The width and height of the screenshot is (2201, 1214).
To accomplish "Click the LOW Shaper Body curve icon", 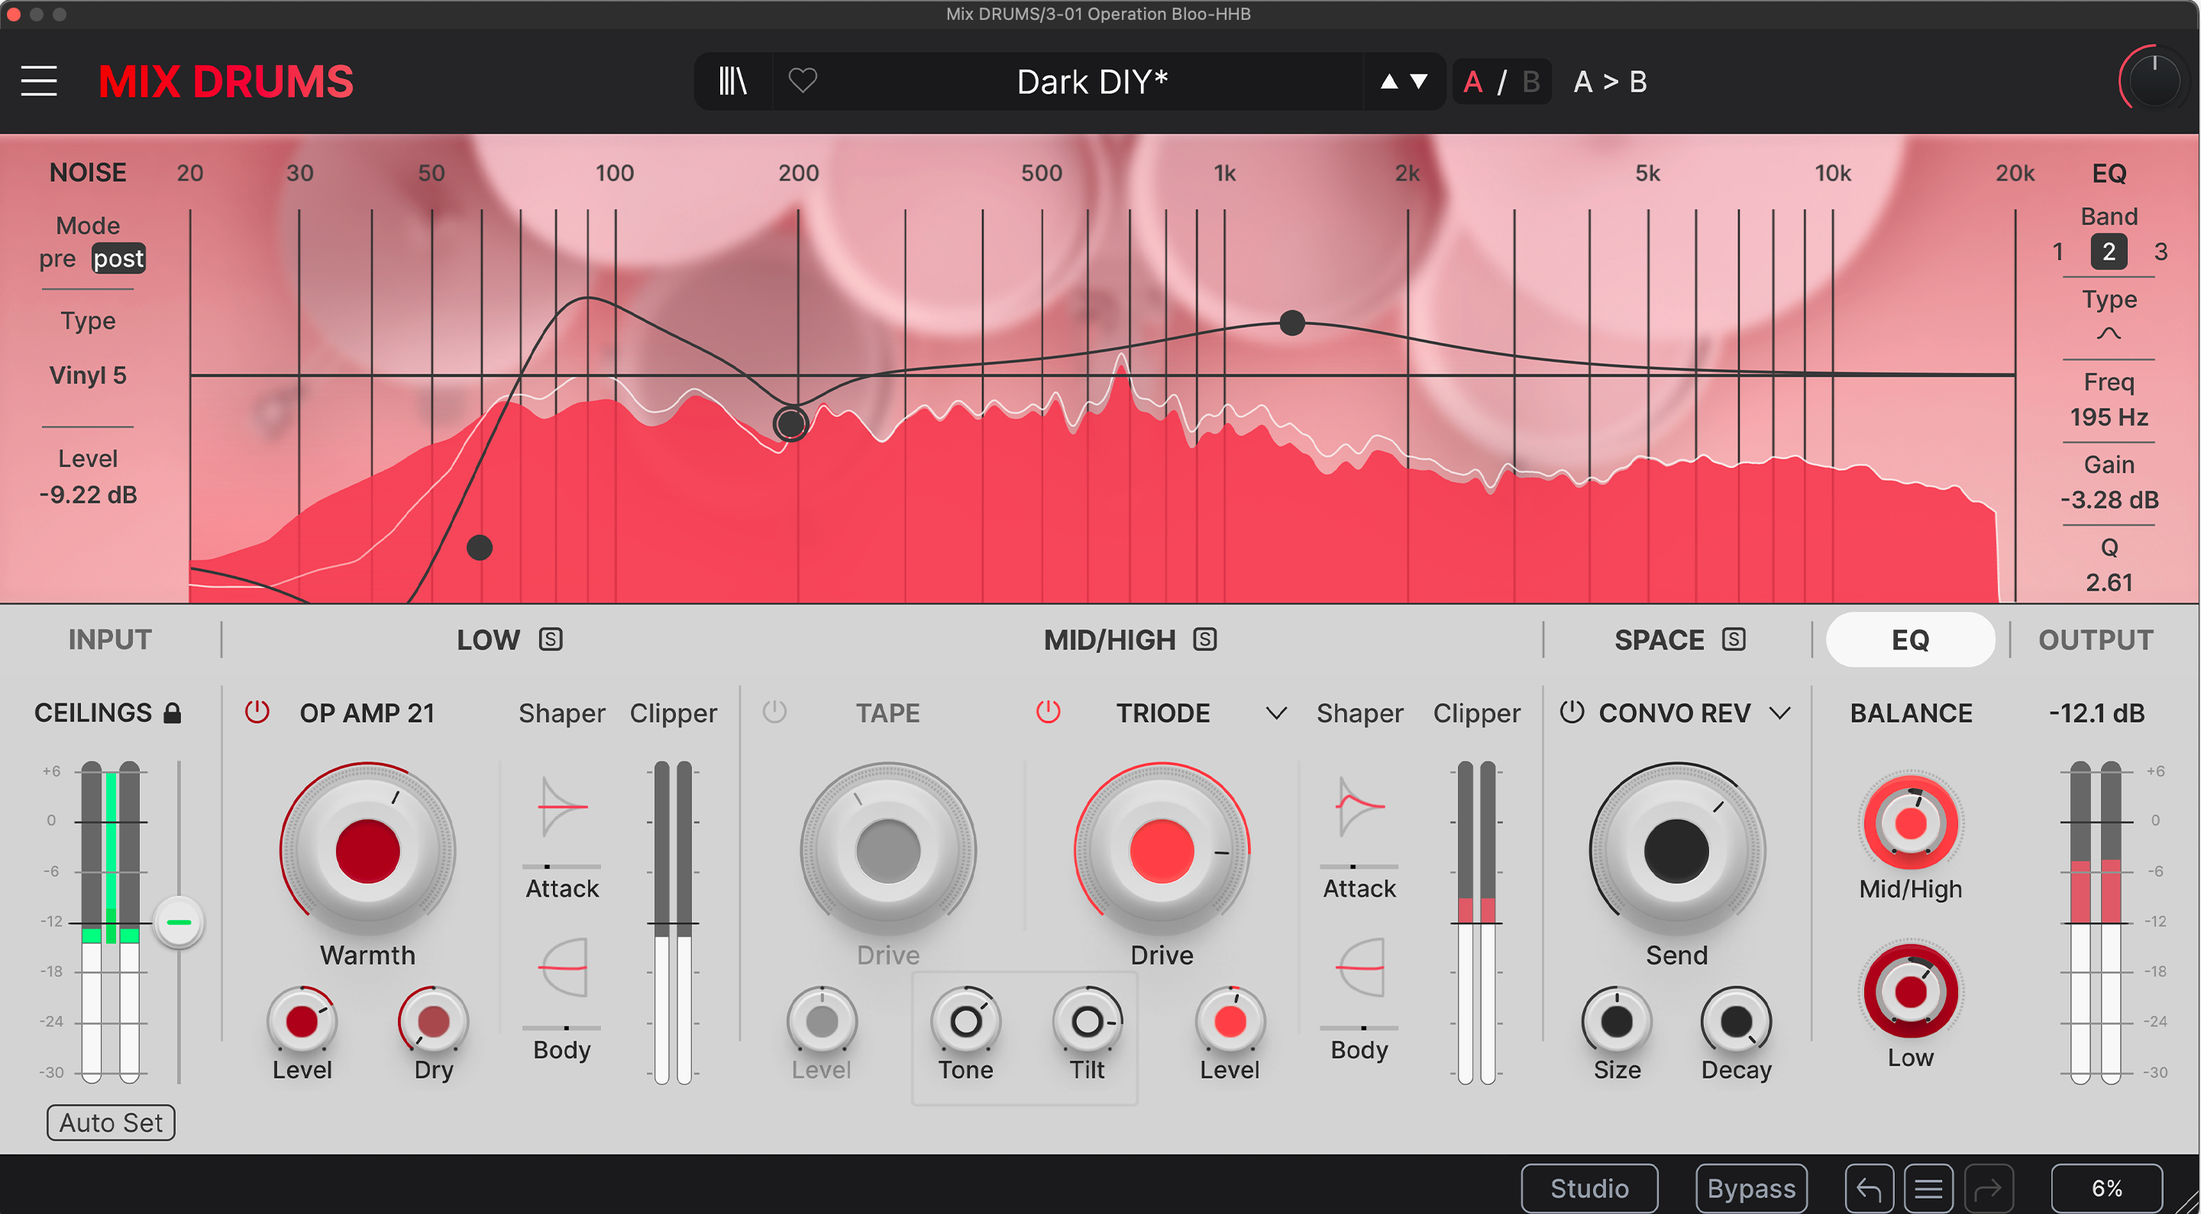I will click(561, 967).
